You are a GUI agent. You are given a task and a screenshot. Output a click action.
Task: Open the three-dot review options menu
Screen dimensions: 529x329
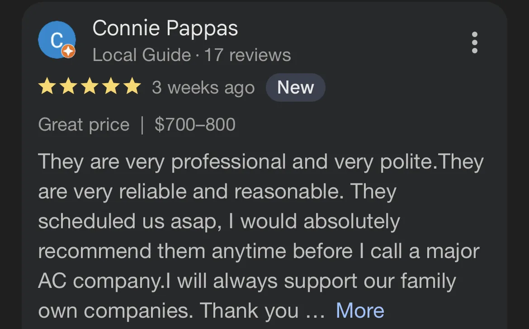[x=474, y=42]
